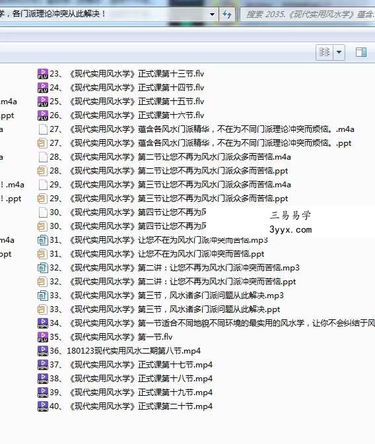The width and height of the screenshot is (375, 444).
Task: Select file name 23、正式课第十三节.flv
Action: (127, 74)
